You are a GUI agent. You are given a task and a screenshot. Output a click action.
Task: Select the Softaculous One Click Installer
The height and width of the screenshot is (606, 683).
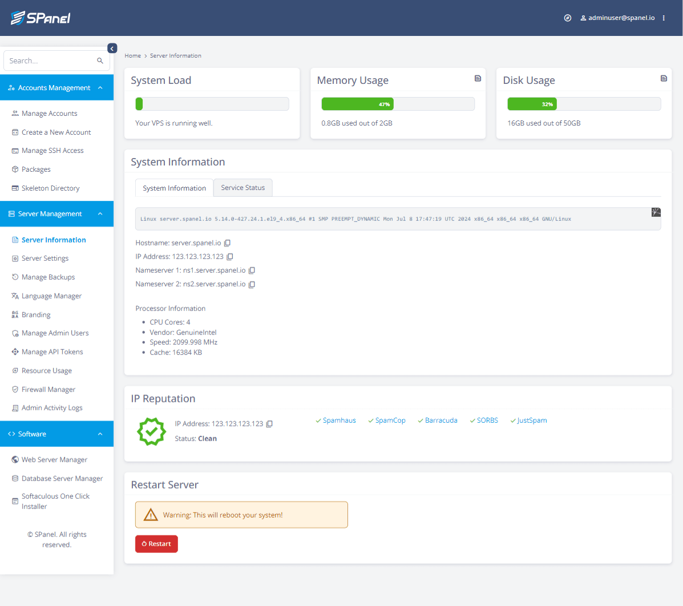click(55, 501)
